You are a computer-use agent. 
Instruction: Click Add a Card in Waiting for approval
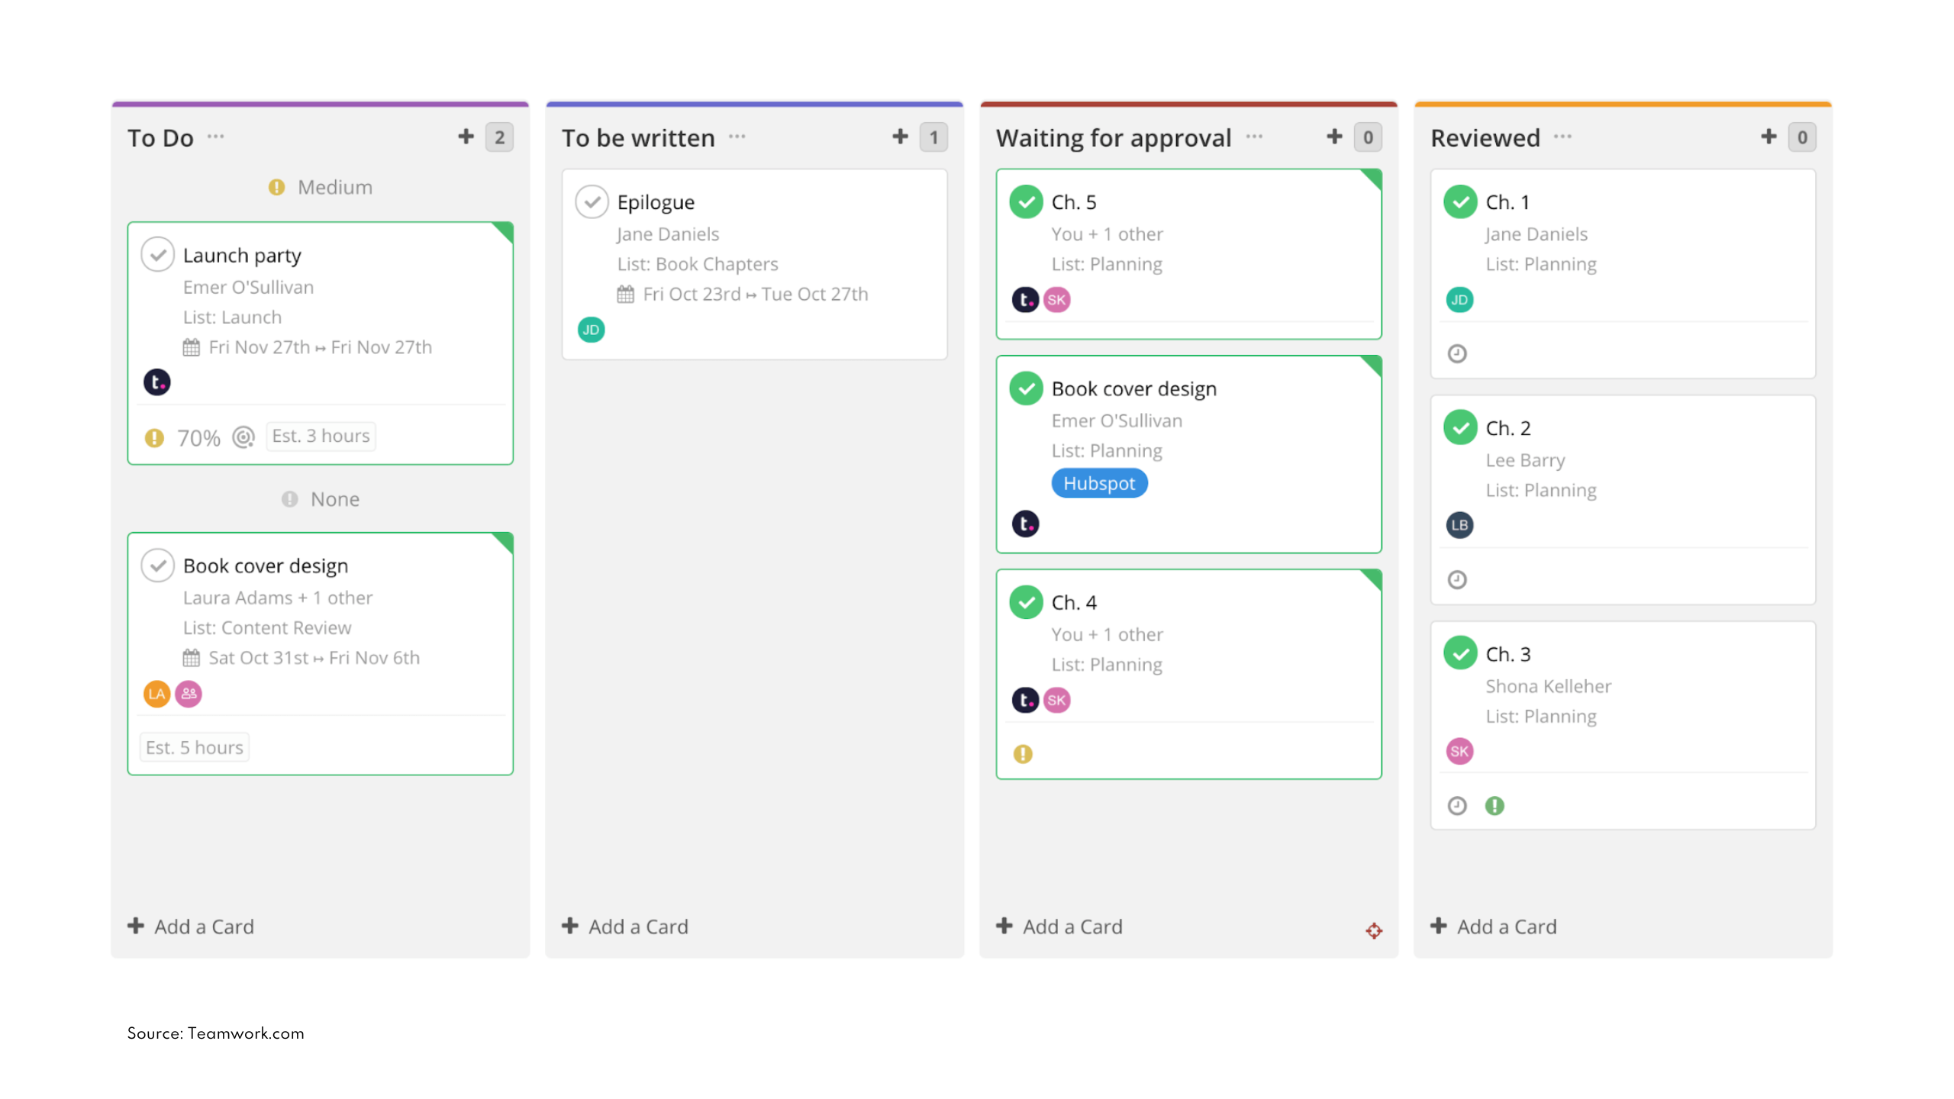(x=1059, y=927)
